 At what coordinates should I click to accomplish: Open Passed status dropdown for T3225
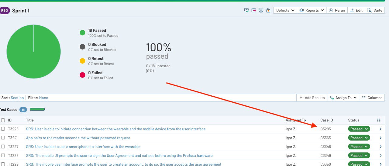click(359, 129)
